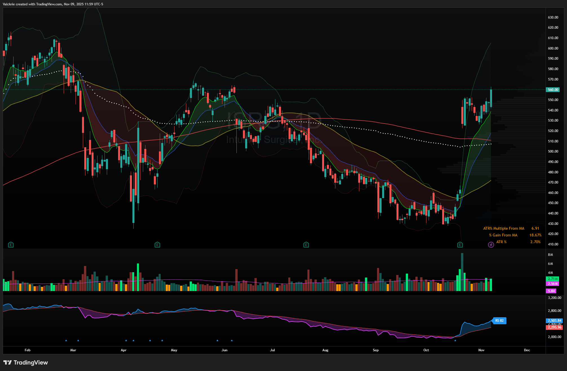
Task: Click the red 2,295.96 scale label
Action: point(554,327)
